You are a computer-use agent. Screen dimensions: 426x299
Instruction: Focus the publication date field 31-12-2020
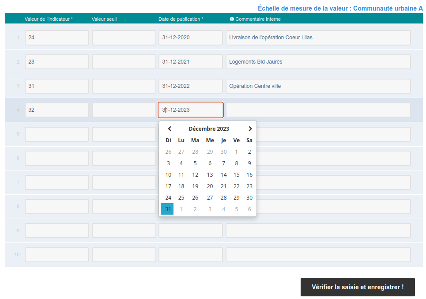coord(190,38)
